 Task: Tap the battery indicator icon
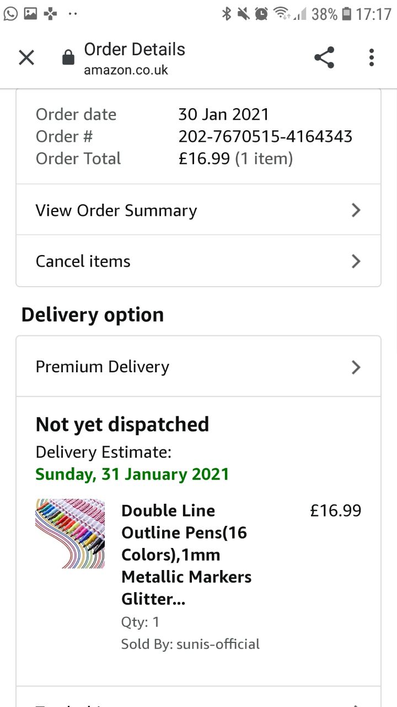click(346, 14)
